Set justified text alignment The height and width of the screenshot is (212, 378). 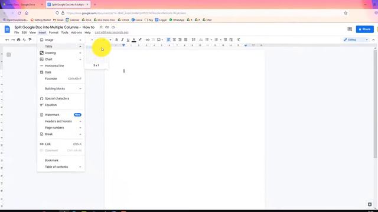(x=185, y=39)
